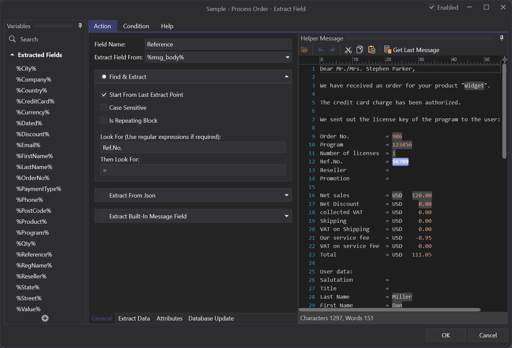Undo with the left arrow icon
The image size is (512, 348).
(x=320, y=50)
